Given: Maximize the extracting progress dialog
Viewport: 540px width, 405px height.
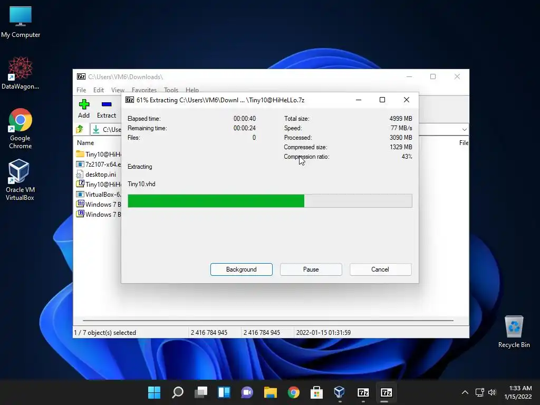Looking at the screenshot, I should pyautogui.click(x=382, y=100).
